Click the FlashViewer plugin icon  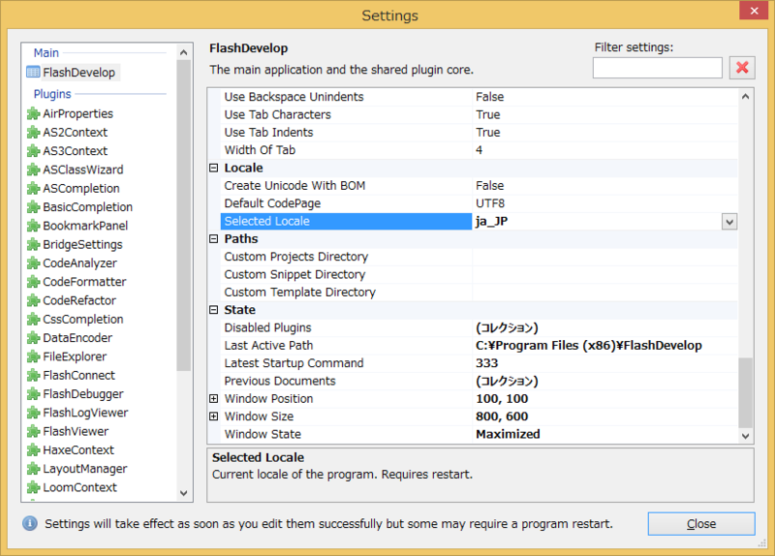[33, 431]
